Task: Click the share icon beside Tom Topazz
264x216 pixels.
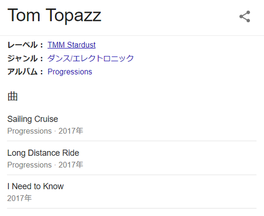Action: pos(244,16)
